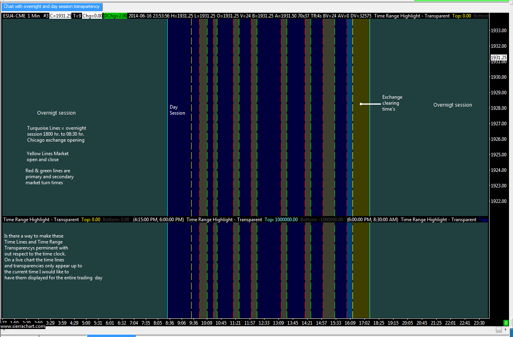Select the "Exchange clearing time's" text label
Viewport: 513px width, 337px height.
[392, 103]
